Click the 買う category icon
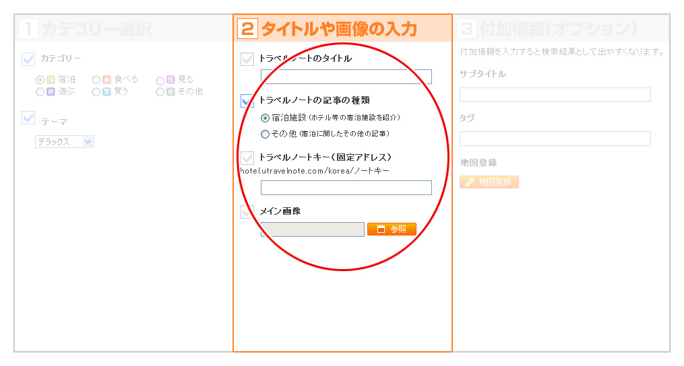 (107, 91)
